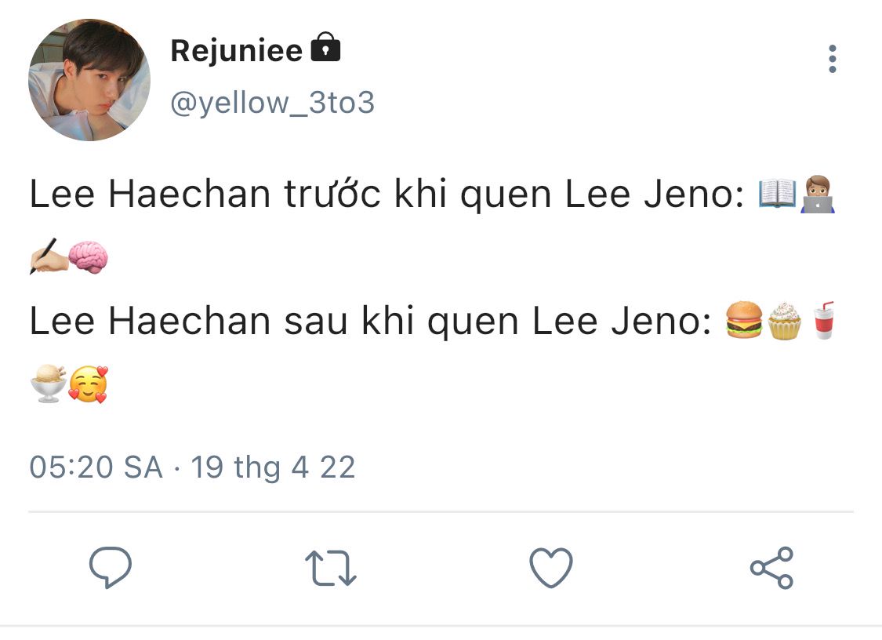
Task: Open Rejuniee's profile picture
Action: point(89,80)
